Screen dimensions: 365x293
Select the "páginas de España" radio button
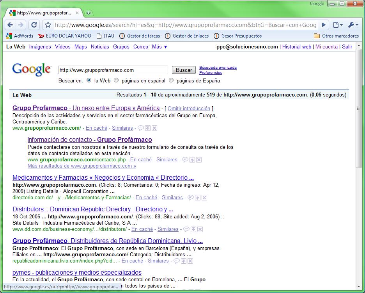[x=171, y=80]
